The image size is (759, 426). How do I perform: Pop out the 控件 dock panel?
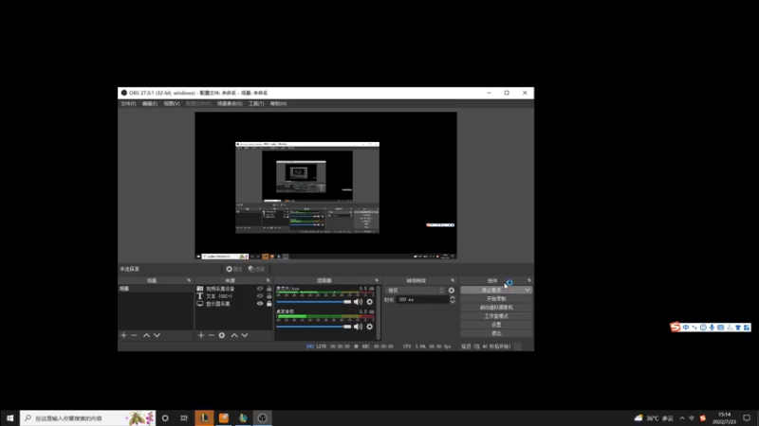coord(529,280)
